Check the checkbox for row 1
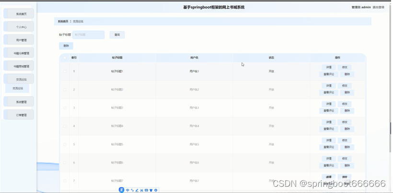Screen dimensions: 393x193 pyautogui.click(x=65, y=71)
